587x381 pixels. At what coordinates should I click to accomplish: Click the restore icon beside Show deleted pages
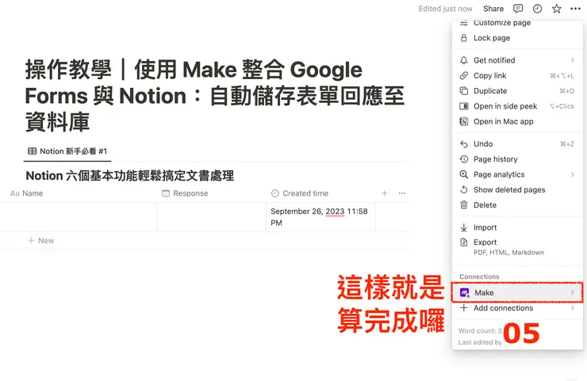[464, 190]
